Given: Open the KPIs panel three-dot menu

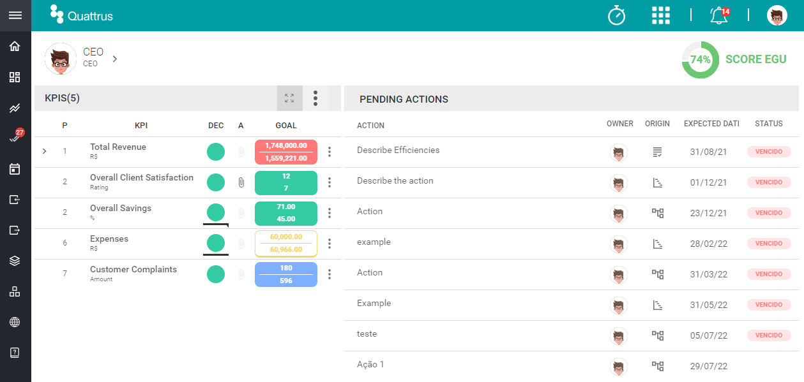Looking at the screenshot, I should click(315, 98).
